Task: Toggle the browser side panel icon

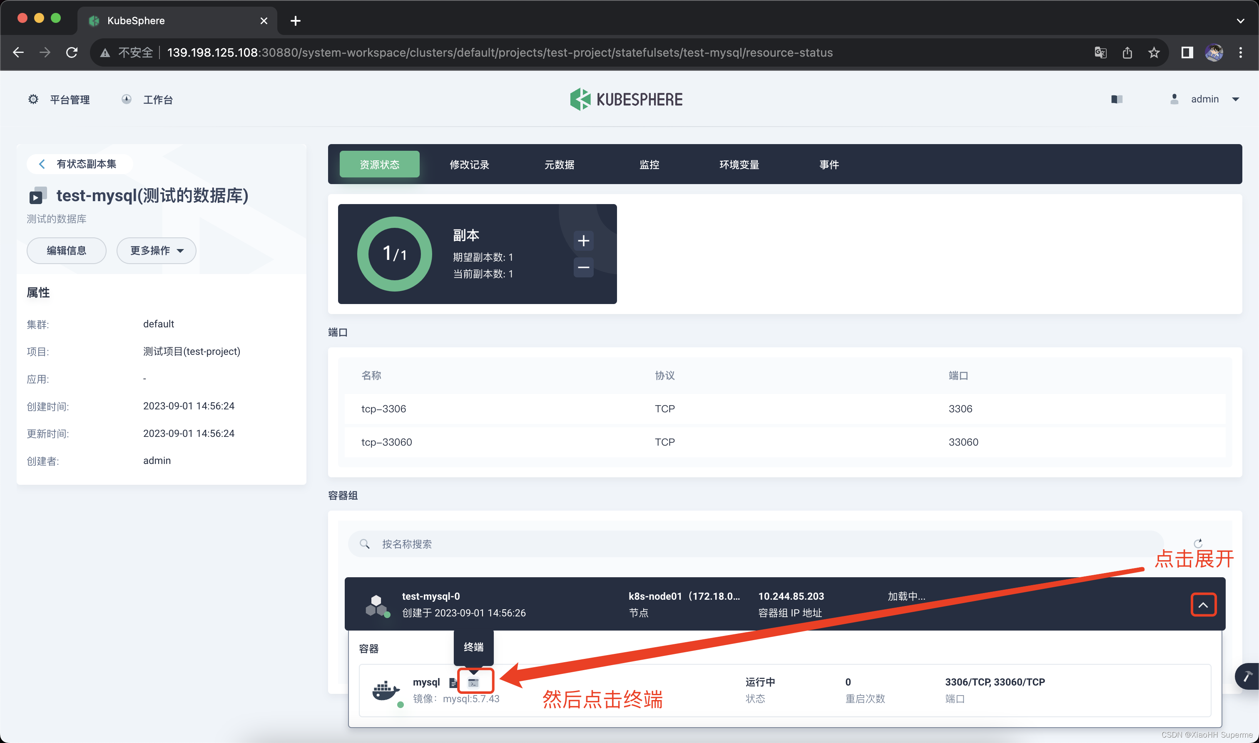Action: pos(1187,52)
